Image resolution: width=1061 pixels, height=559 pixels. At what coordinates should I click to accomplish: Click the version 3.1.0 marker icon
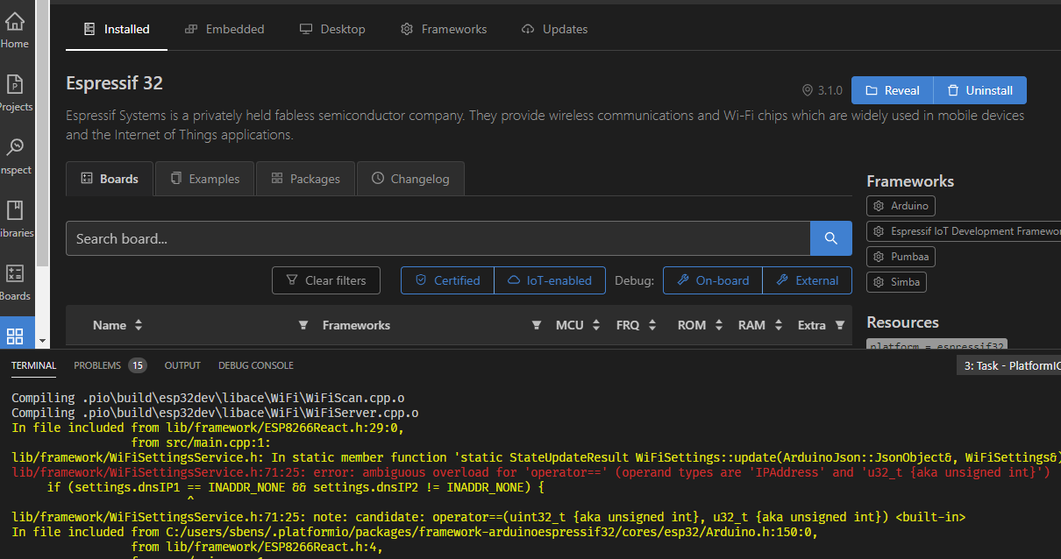(808, 90)
